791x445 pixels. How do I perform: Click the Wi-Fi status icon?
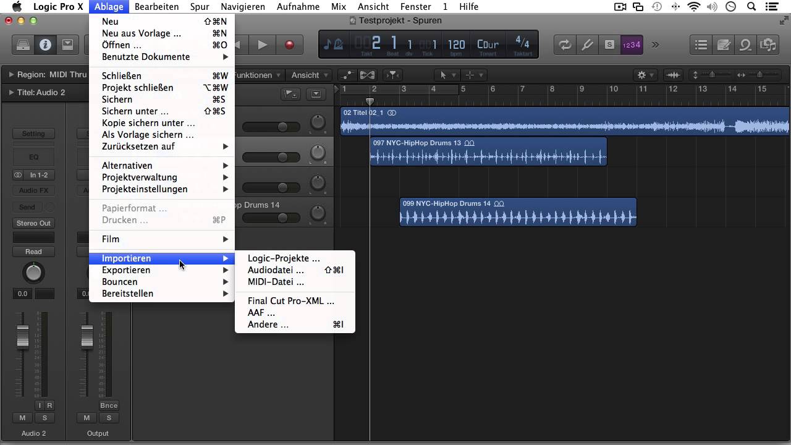tap(694, 7)
